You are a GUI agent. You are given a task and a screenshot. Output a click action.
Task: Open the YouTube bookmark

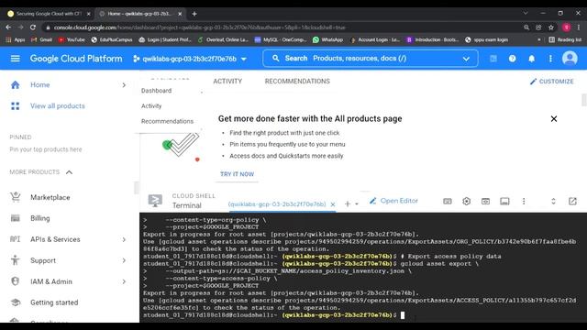point(72,39)
